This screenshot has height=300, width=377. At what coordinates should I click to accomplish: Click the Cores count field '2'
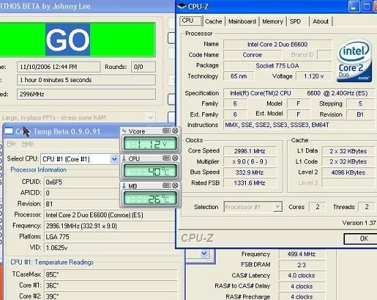point(318,206)
